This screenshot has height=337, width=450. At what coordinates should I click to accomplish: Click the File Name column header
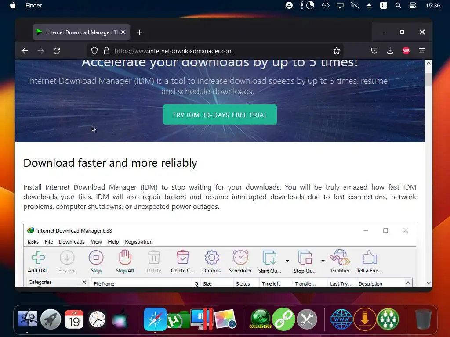pos(141,283)
